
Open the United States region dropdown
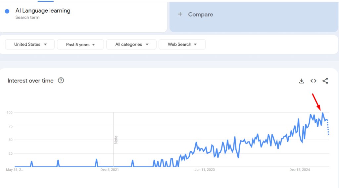(30, 45)
